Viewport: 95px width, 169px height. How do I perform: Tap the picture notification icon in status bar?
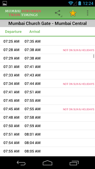tap(5, 3)
